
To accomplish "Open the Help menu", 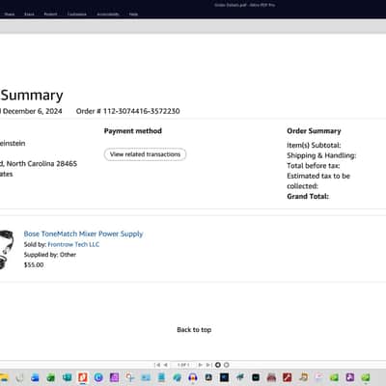I will [133, 14].
